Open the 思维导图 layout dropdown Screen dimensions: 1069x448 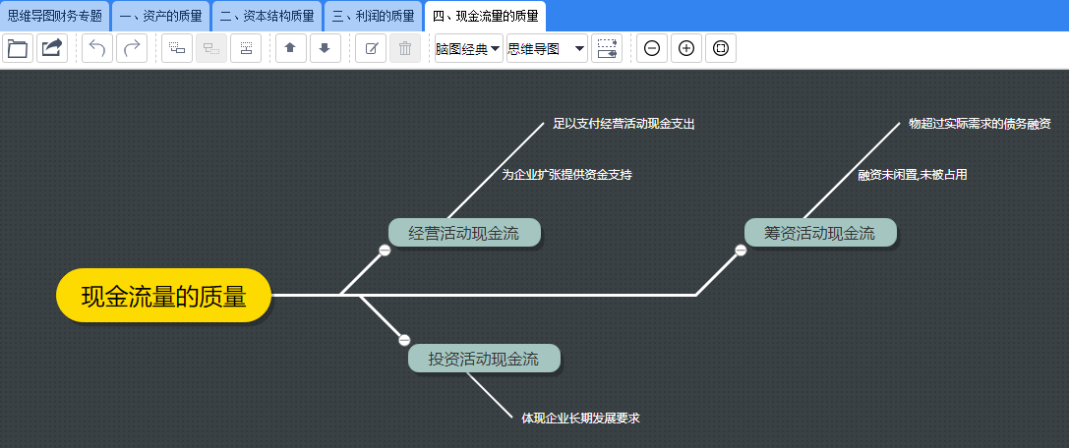[547, 48]
